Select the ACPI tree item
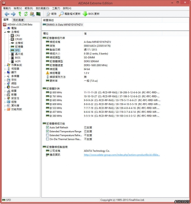 coord(18,61)
